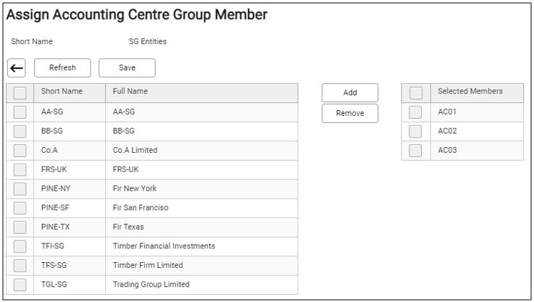
Task: Tick the FRS-UK row checkbox
Action: tap(20, 169)
